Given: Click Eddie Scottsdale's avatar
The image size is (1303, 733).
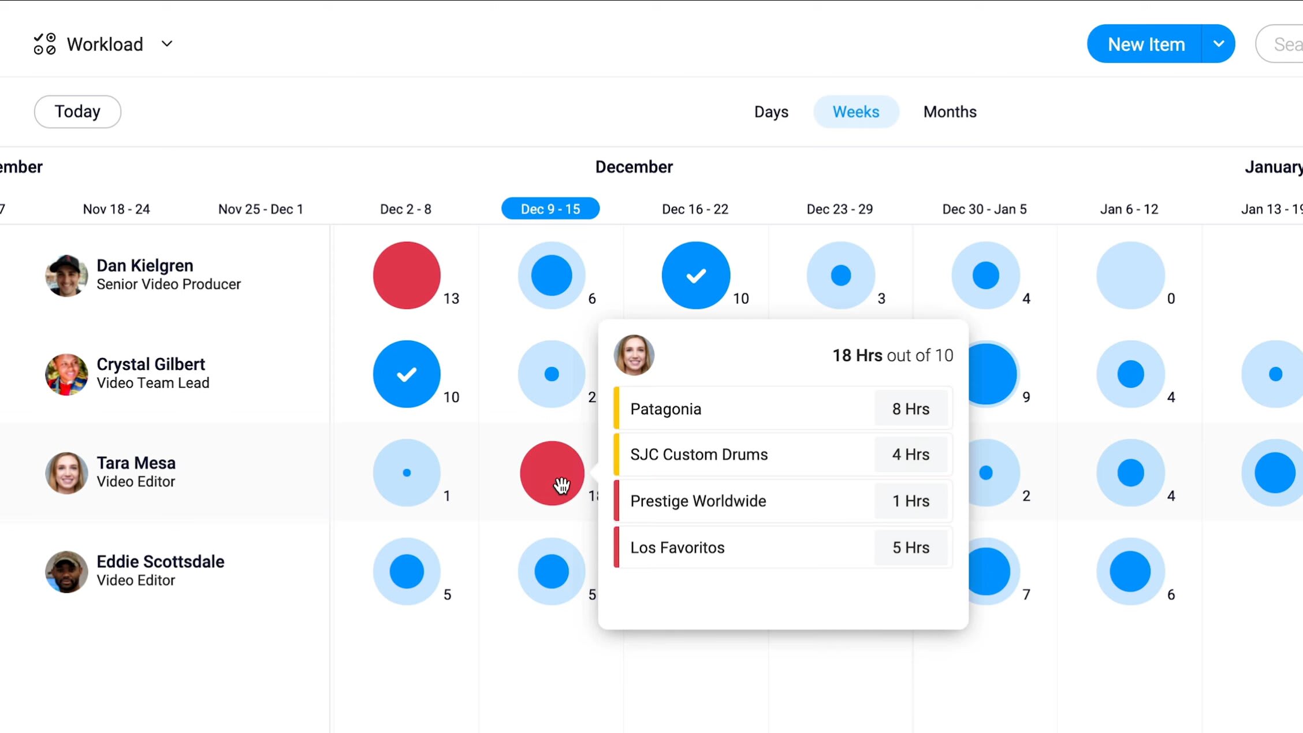Looking at the screenshot, I should (66, 572).
